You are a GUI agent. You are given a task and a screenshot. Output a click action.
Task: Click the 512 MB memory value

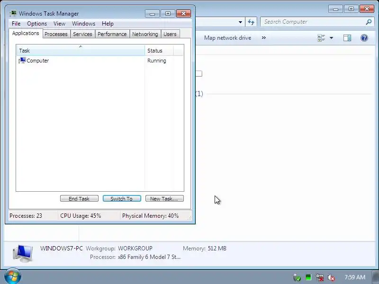coord(217,248)
